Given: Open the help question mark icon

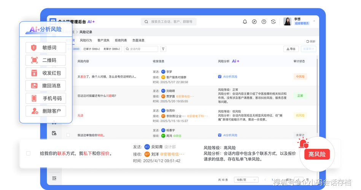Looking at the screenshot, I should point(264,22).
